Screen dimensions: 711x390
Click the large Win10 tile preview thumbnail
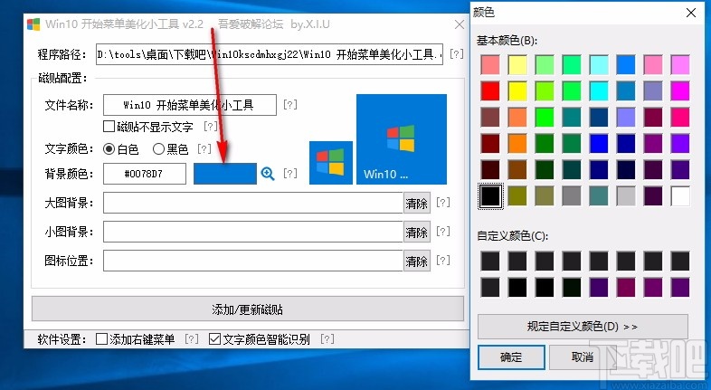click(402, 139)
